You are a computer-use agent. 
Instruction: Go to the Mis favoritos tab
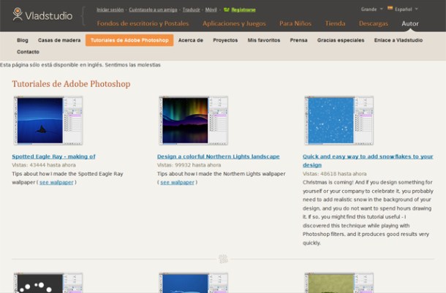[x=263, y=40]
